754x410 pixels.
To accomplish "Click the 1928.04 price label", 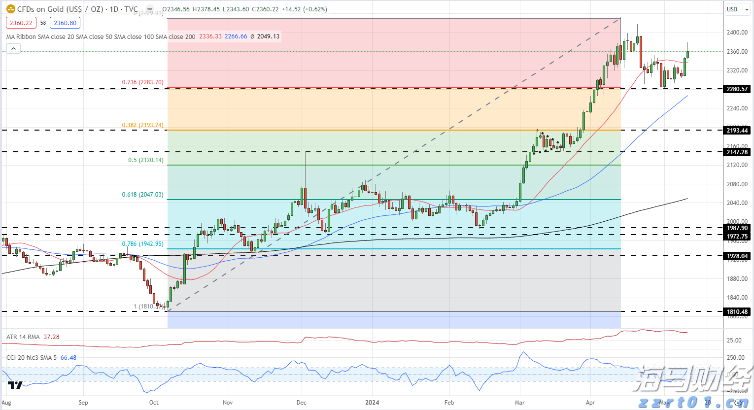I will (737, 256).
